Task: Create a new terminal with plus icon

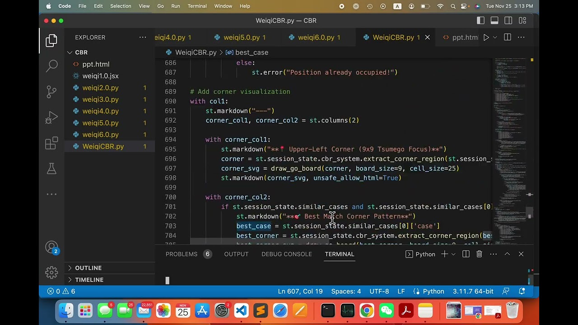Action: point(444,254)
